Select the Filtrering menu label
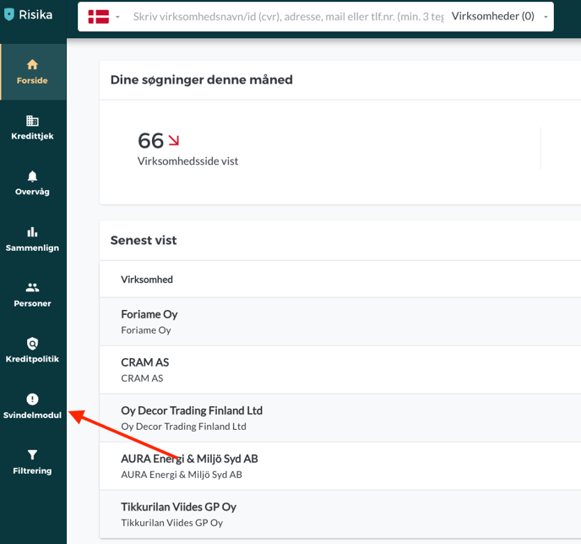 click(x=32, y=471)
